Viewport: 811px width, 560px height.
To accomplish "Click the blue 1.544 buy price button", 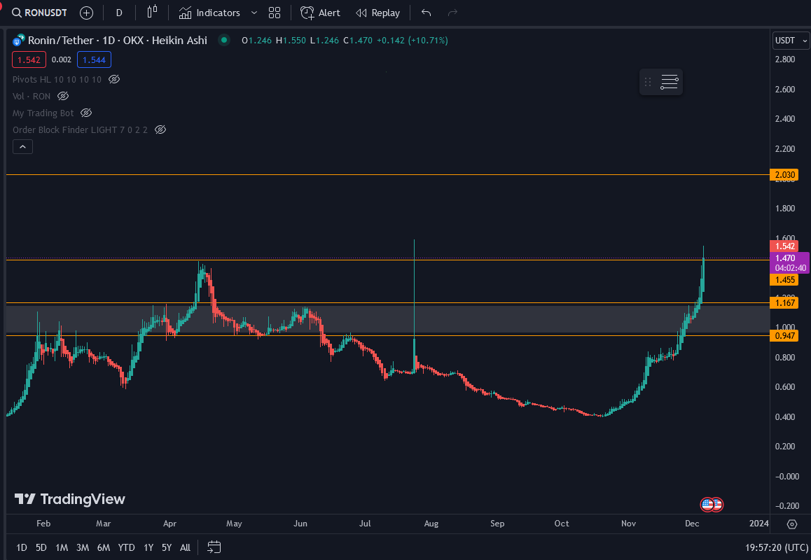I will point(94,60).
